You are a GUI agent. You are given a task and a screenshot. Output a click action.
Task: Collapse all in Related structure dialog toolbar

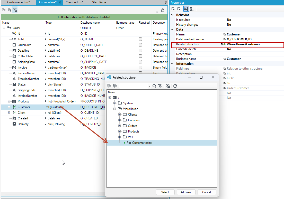(x=109, y=86)
